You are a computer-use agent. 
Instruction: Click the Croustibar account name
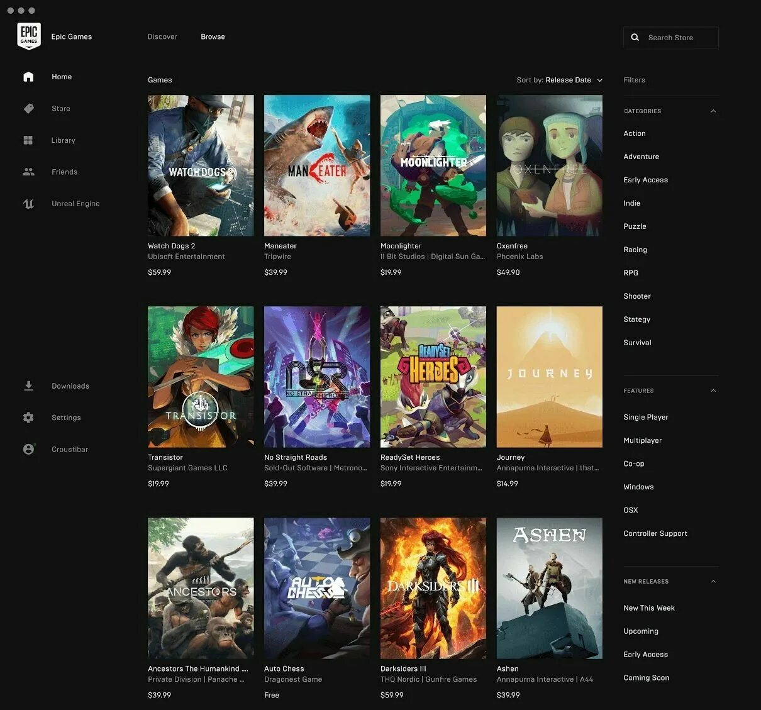tap(70, 449)
